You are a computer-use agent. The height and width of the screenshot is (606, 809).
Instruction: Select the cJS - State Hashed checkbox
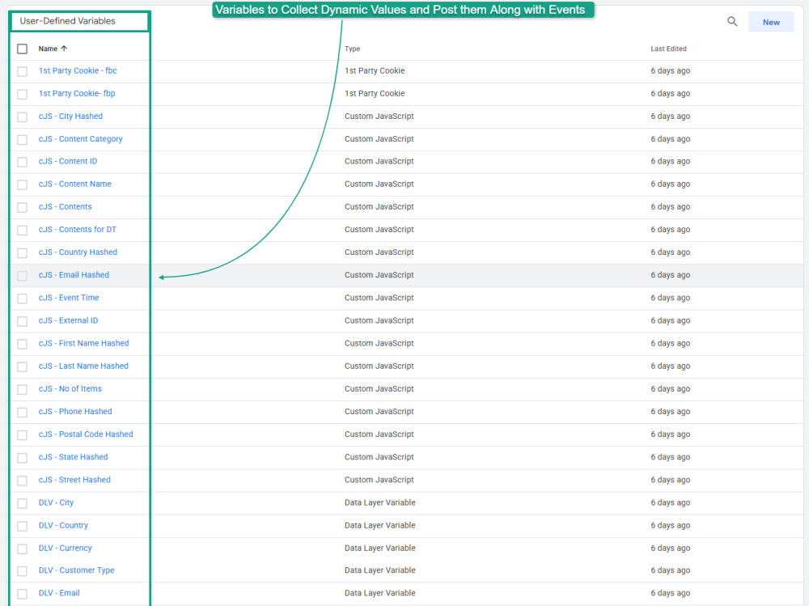22,457
